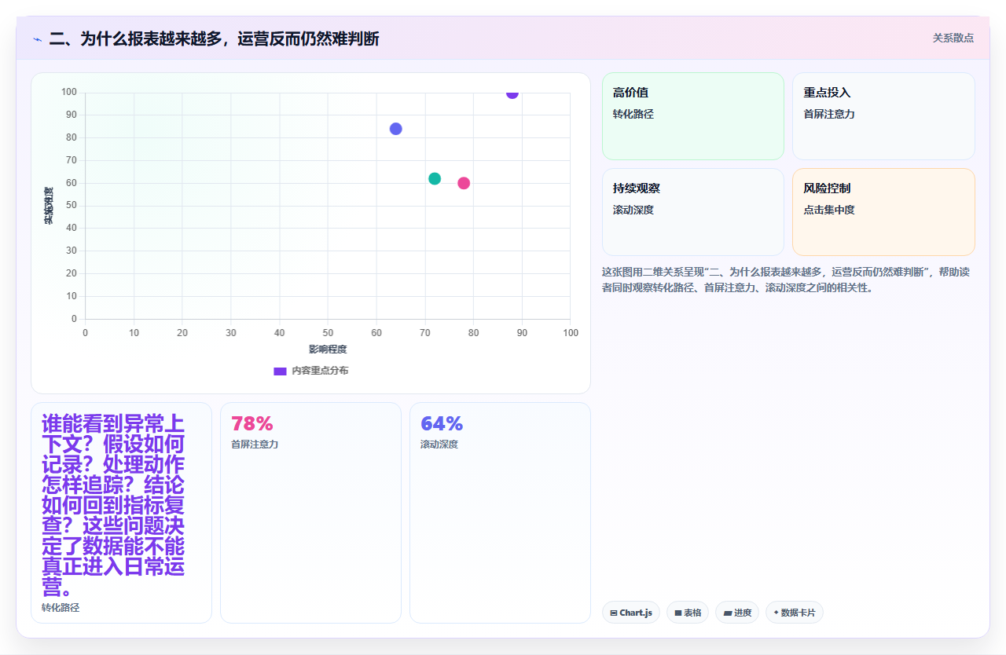This screenshot has height=655, width=1006.
Task: Click the lightning icon beside the heading
Action: point(37,38)
